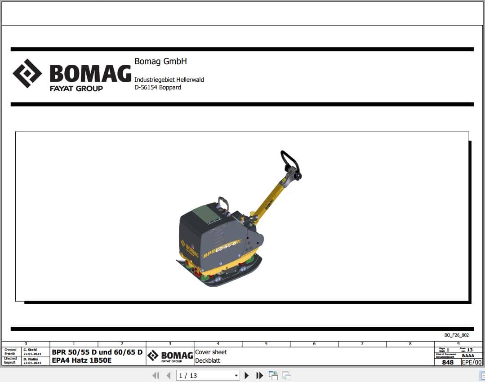Go to the previous page
Screen dimensions: 485x382
coord(169,376)
